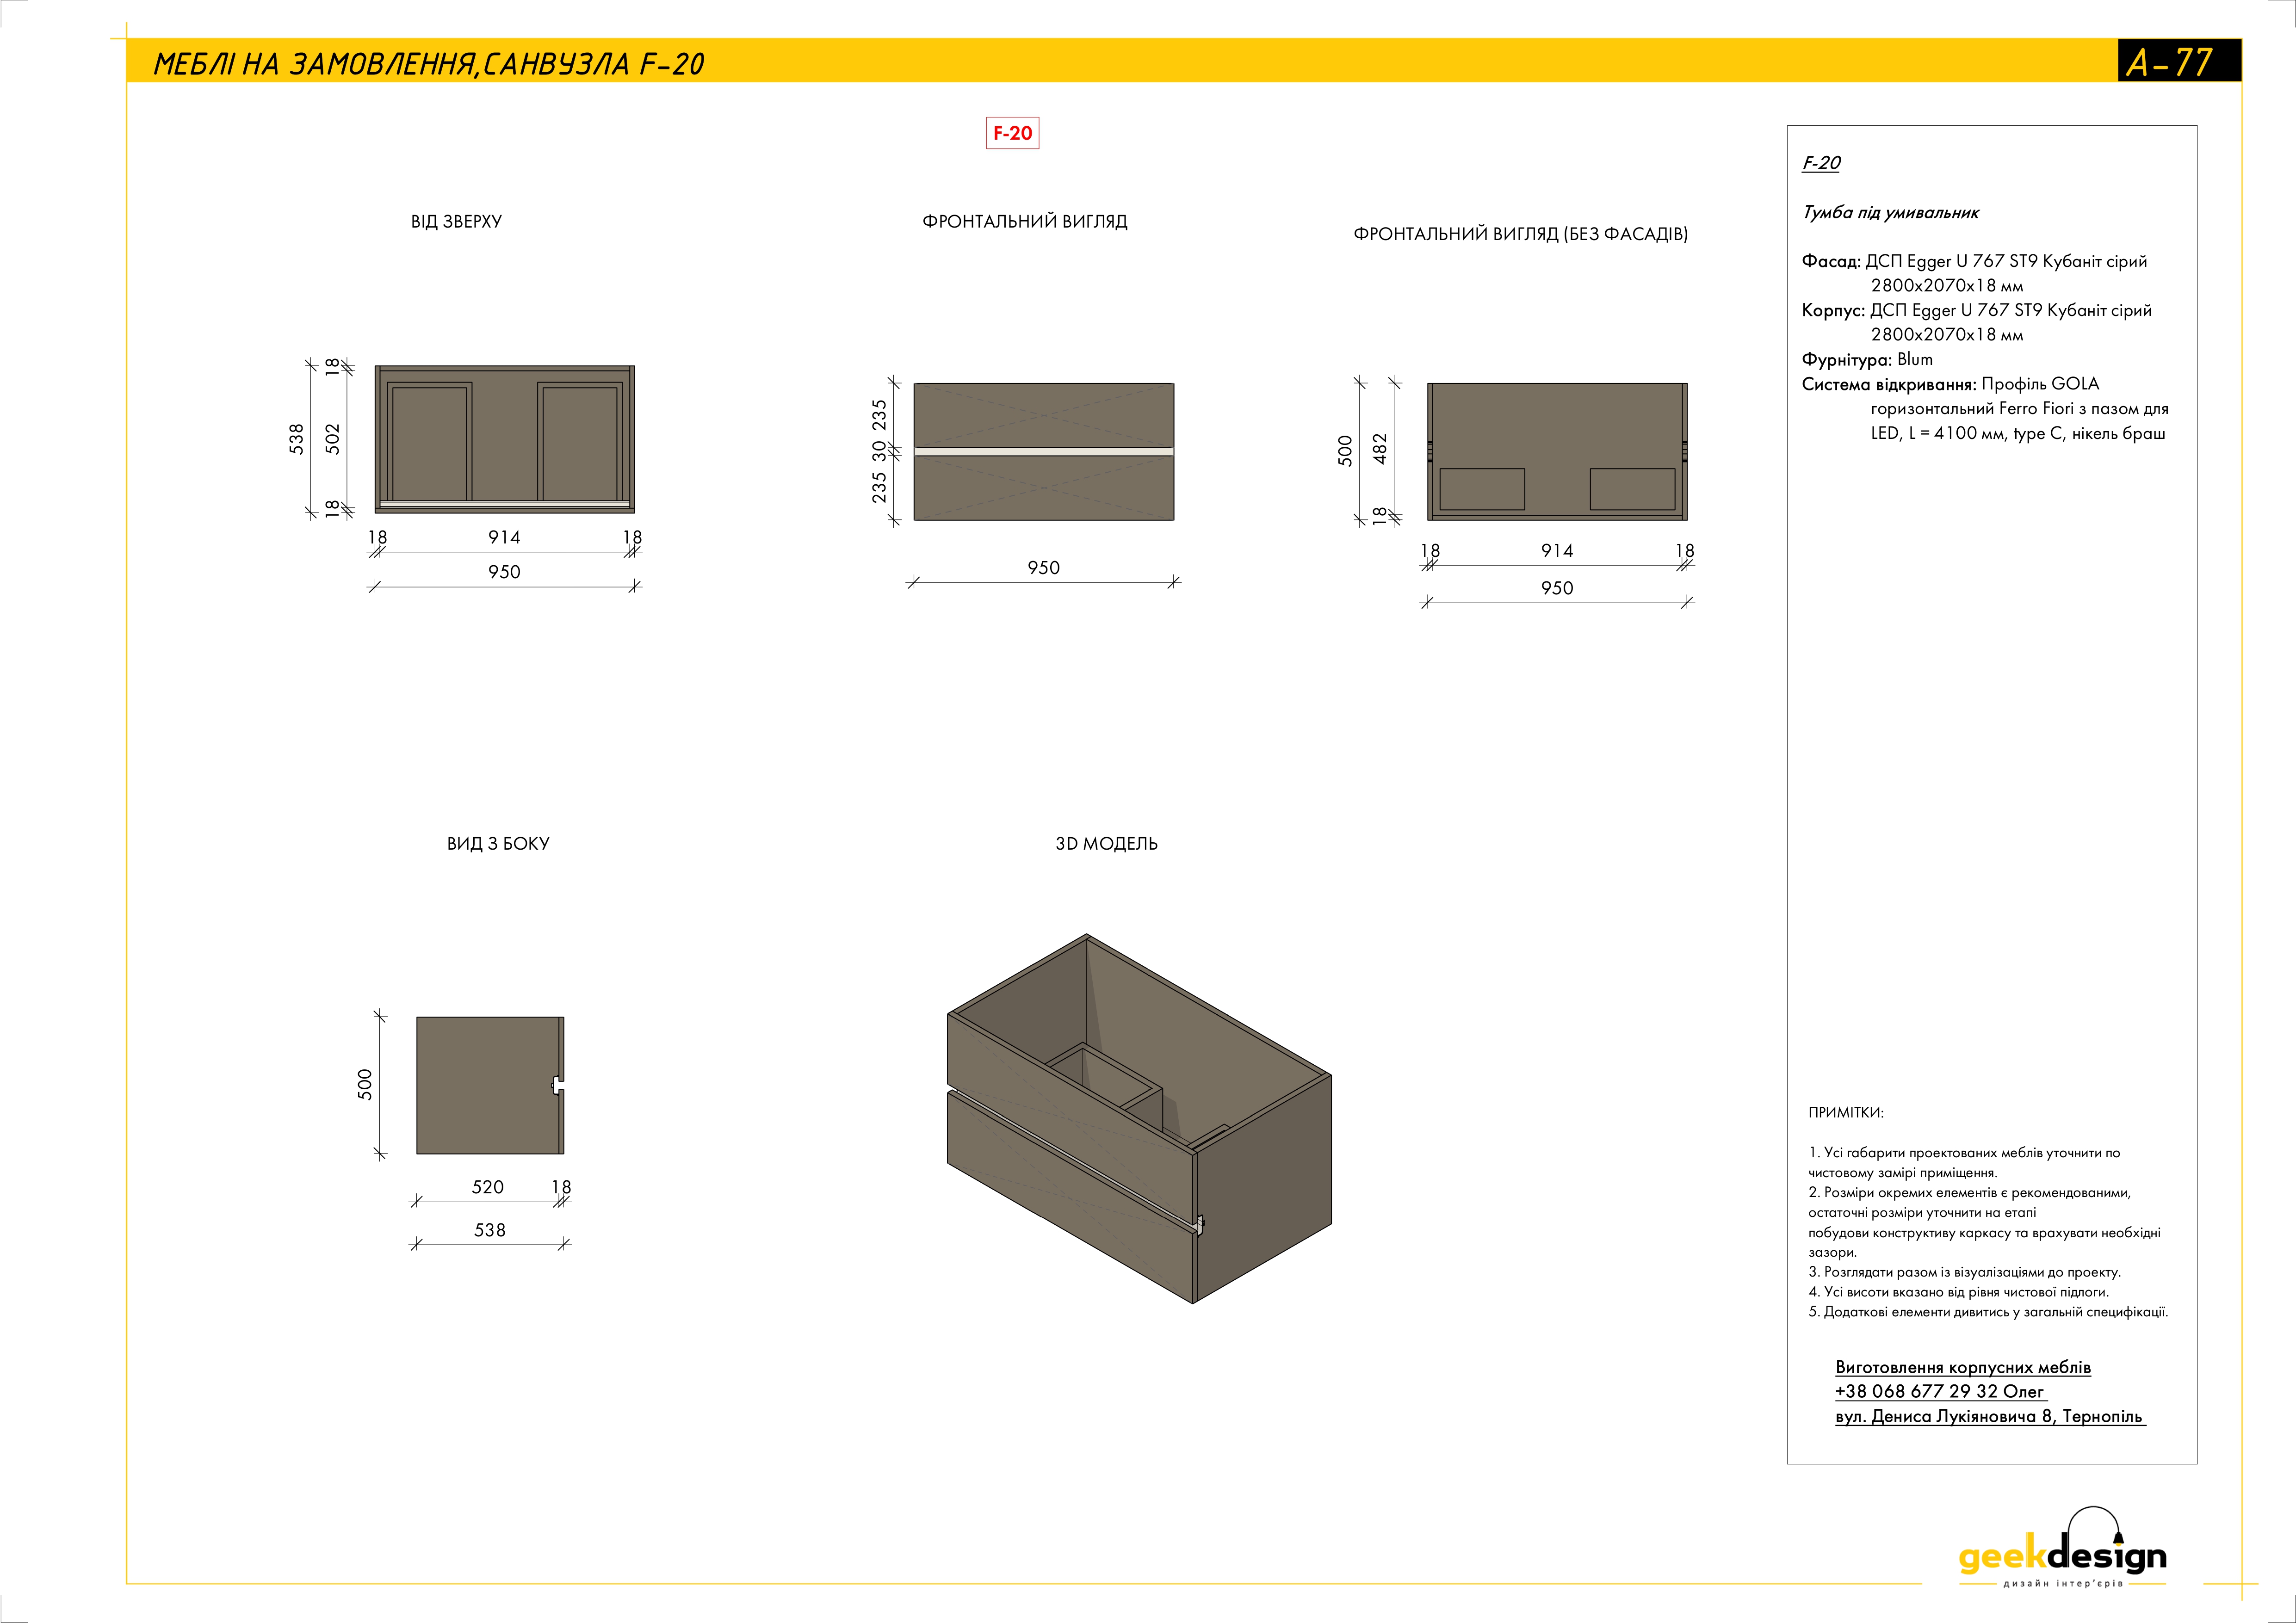The image size is (2296, 1623).
Task: Select the frontal view drawing with facades
Action: 1043,451
